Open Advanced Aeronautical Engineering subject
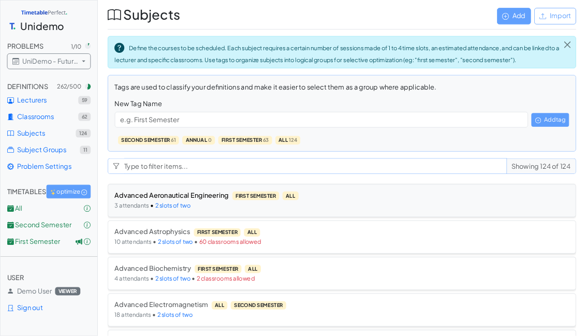The height and width of the screenshot is (336, 586). click(x=342, y=200)
